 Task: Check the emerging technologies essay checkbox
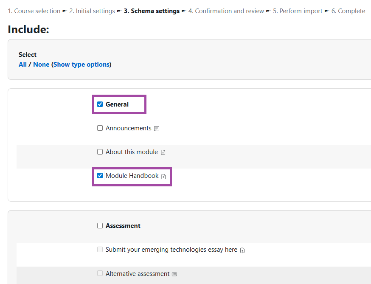pos(100,250)
